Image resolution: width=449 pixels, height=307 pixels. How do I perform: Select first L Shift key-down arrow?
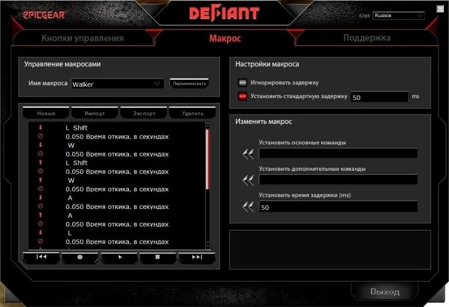tap(41, 127)
